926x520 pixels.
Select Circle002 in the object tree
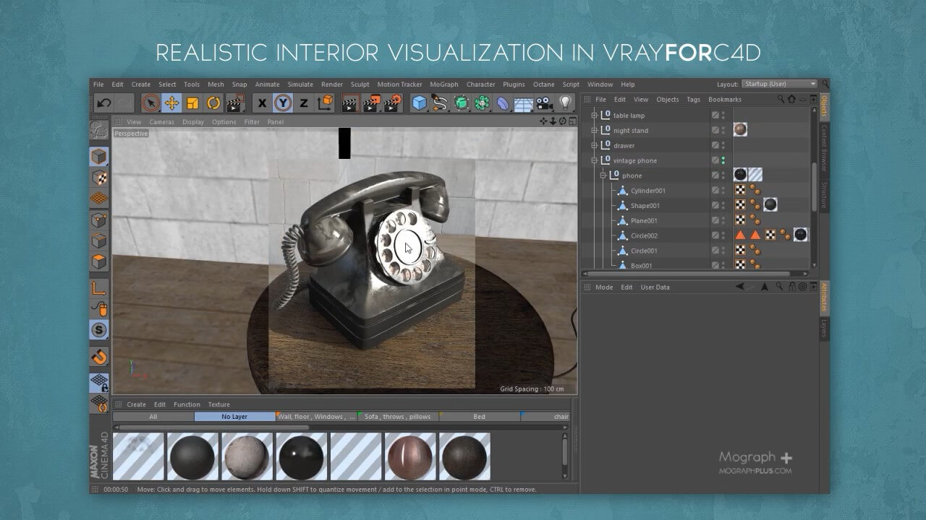[x=644, y=236]
